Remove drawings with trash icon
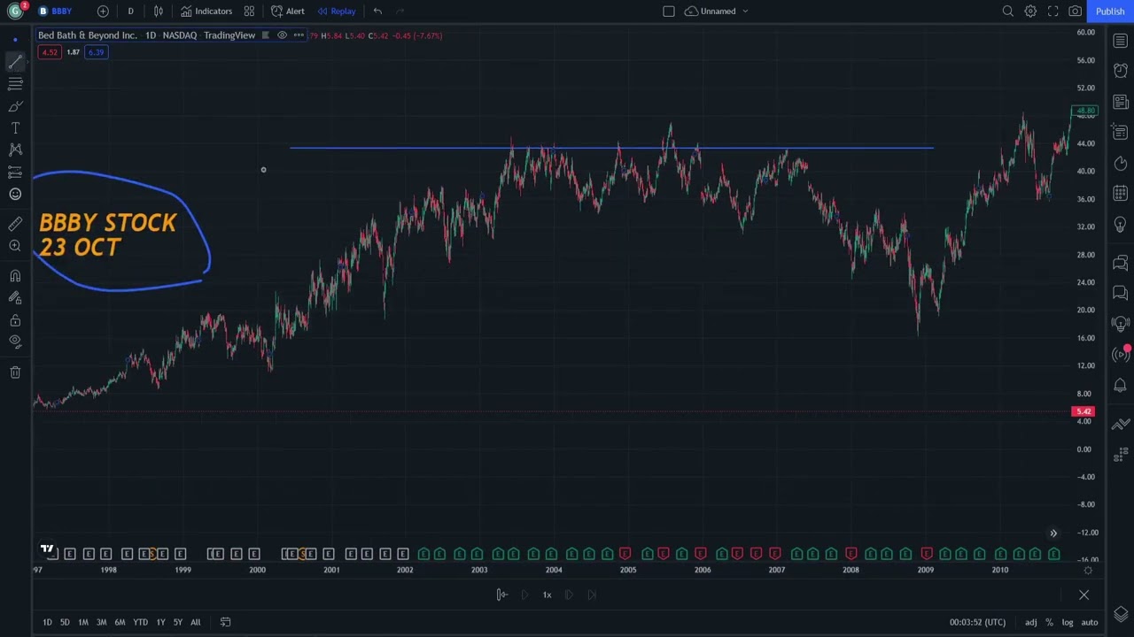Viewport: 1134px width, 637px height. [x=15, y=372]
